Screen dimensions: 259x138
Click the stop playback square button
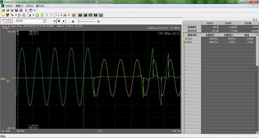click(x=59, y=21)
